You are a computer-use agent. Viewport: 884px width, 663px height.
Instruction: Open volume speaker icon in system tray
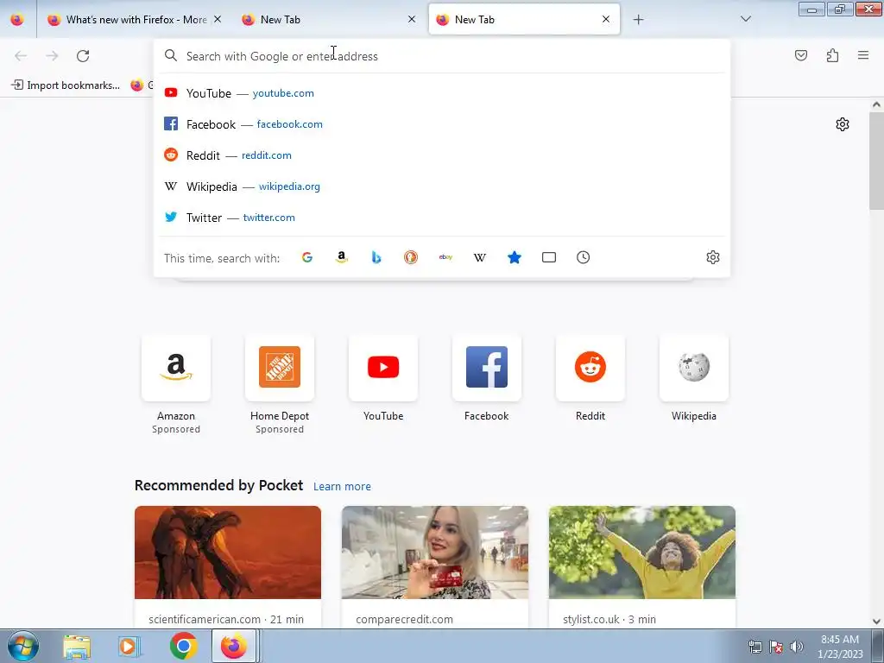coord(796,646)
